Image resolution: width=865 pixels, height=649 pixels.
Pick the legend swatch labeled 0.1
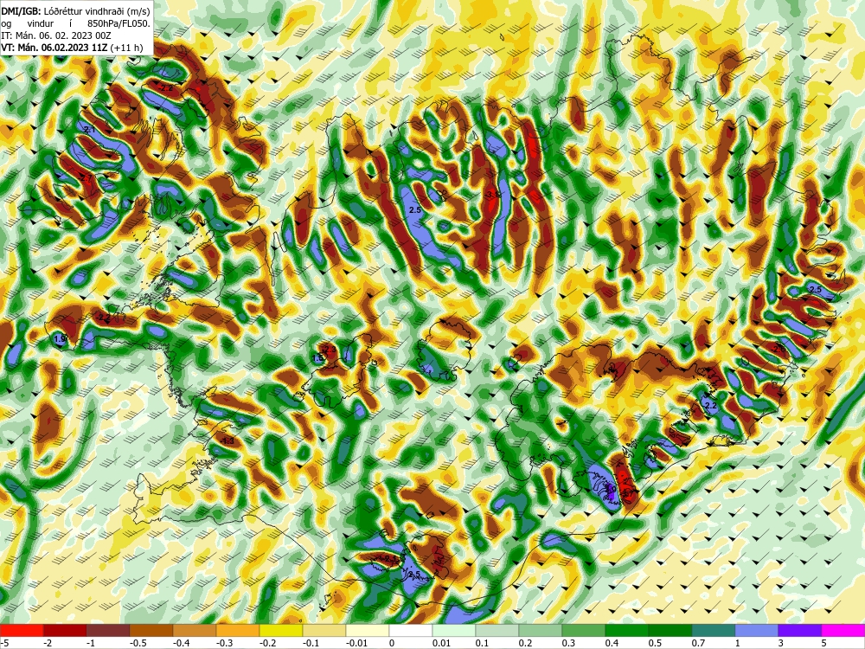coord(497,630)
